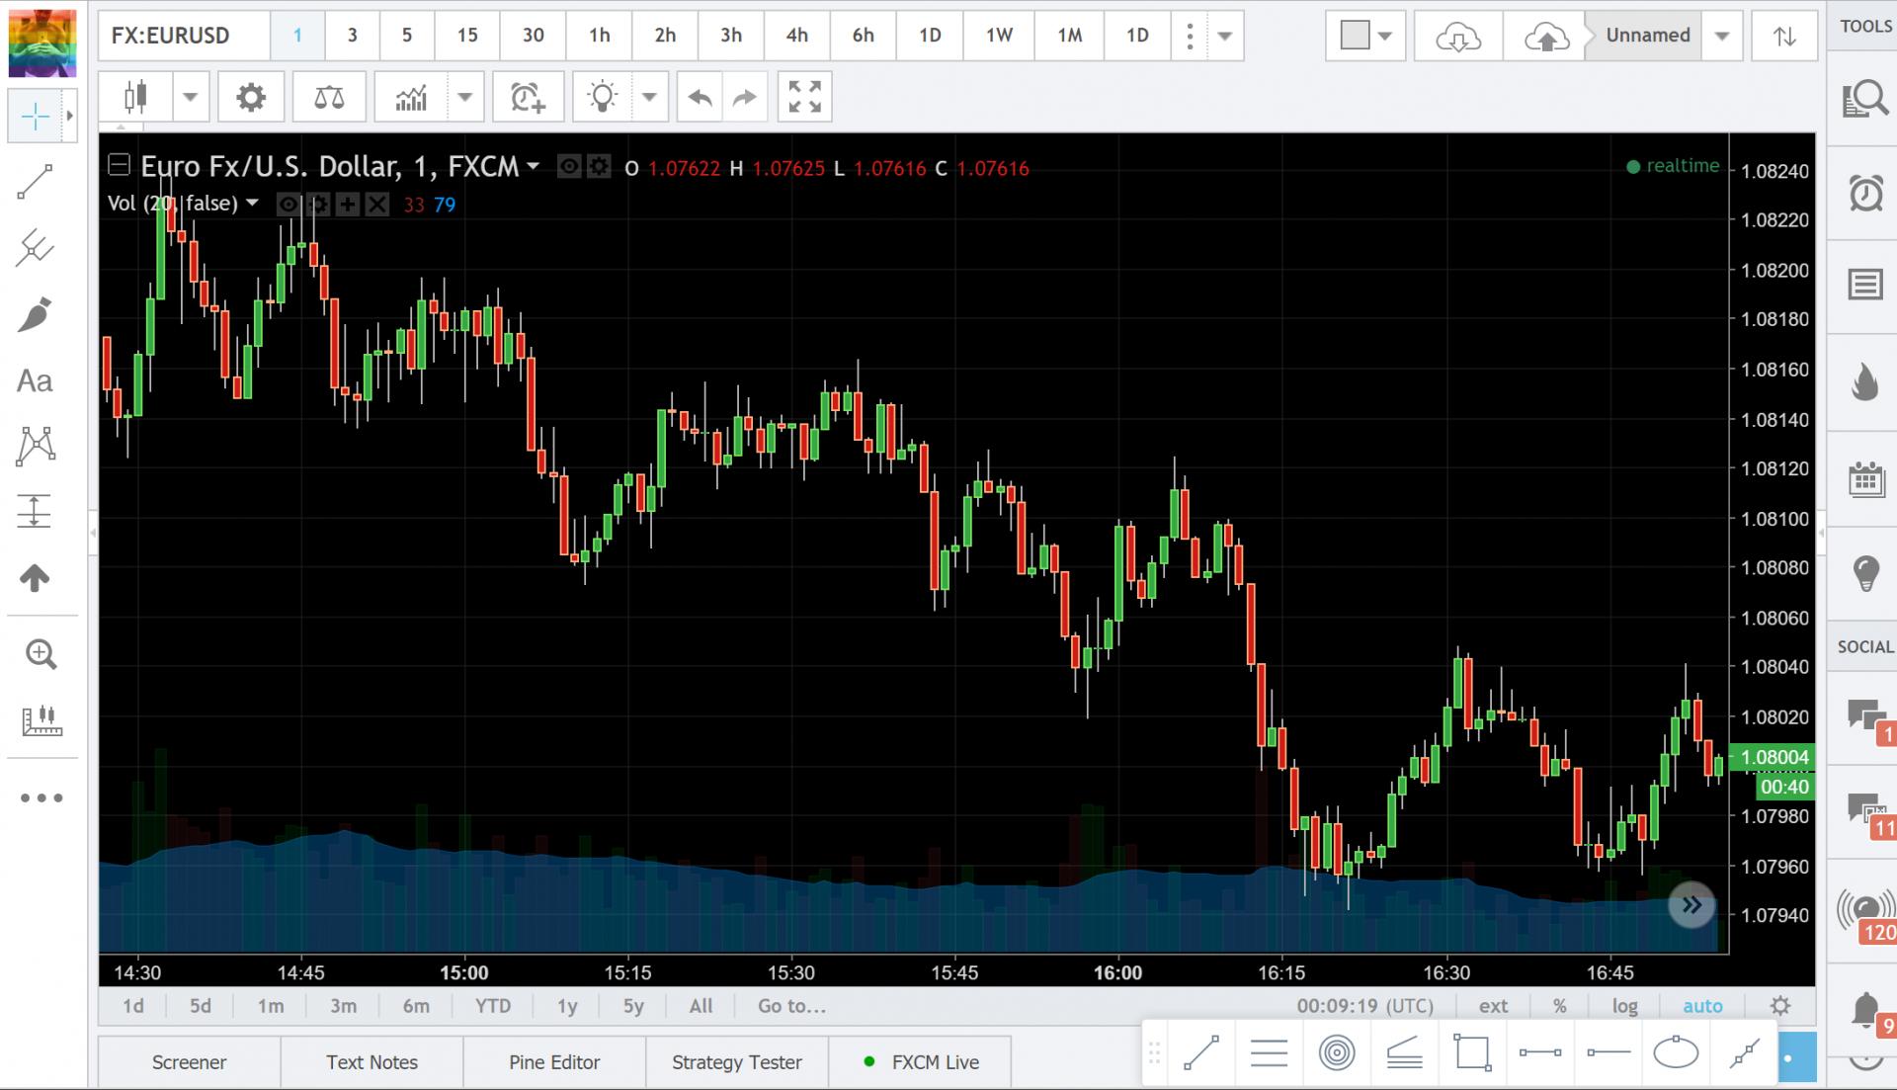The height and width of the screenshot is (1090, 1897).
Task: Toggle log scale option
Action: point(1624,1006)
